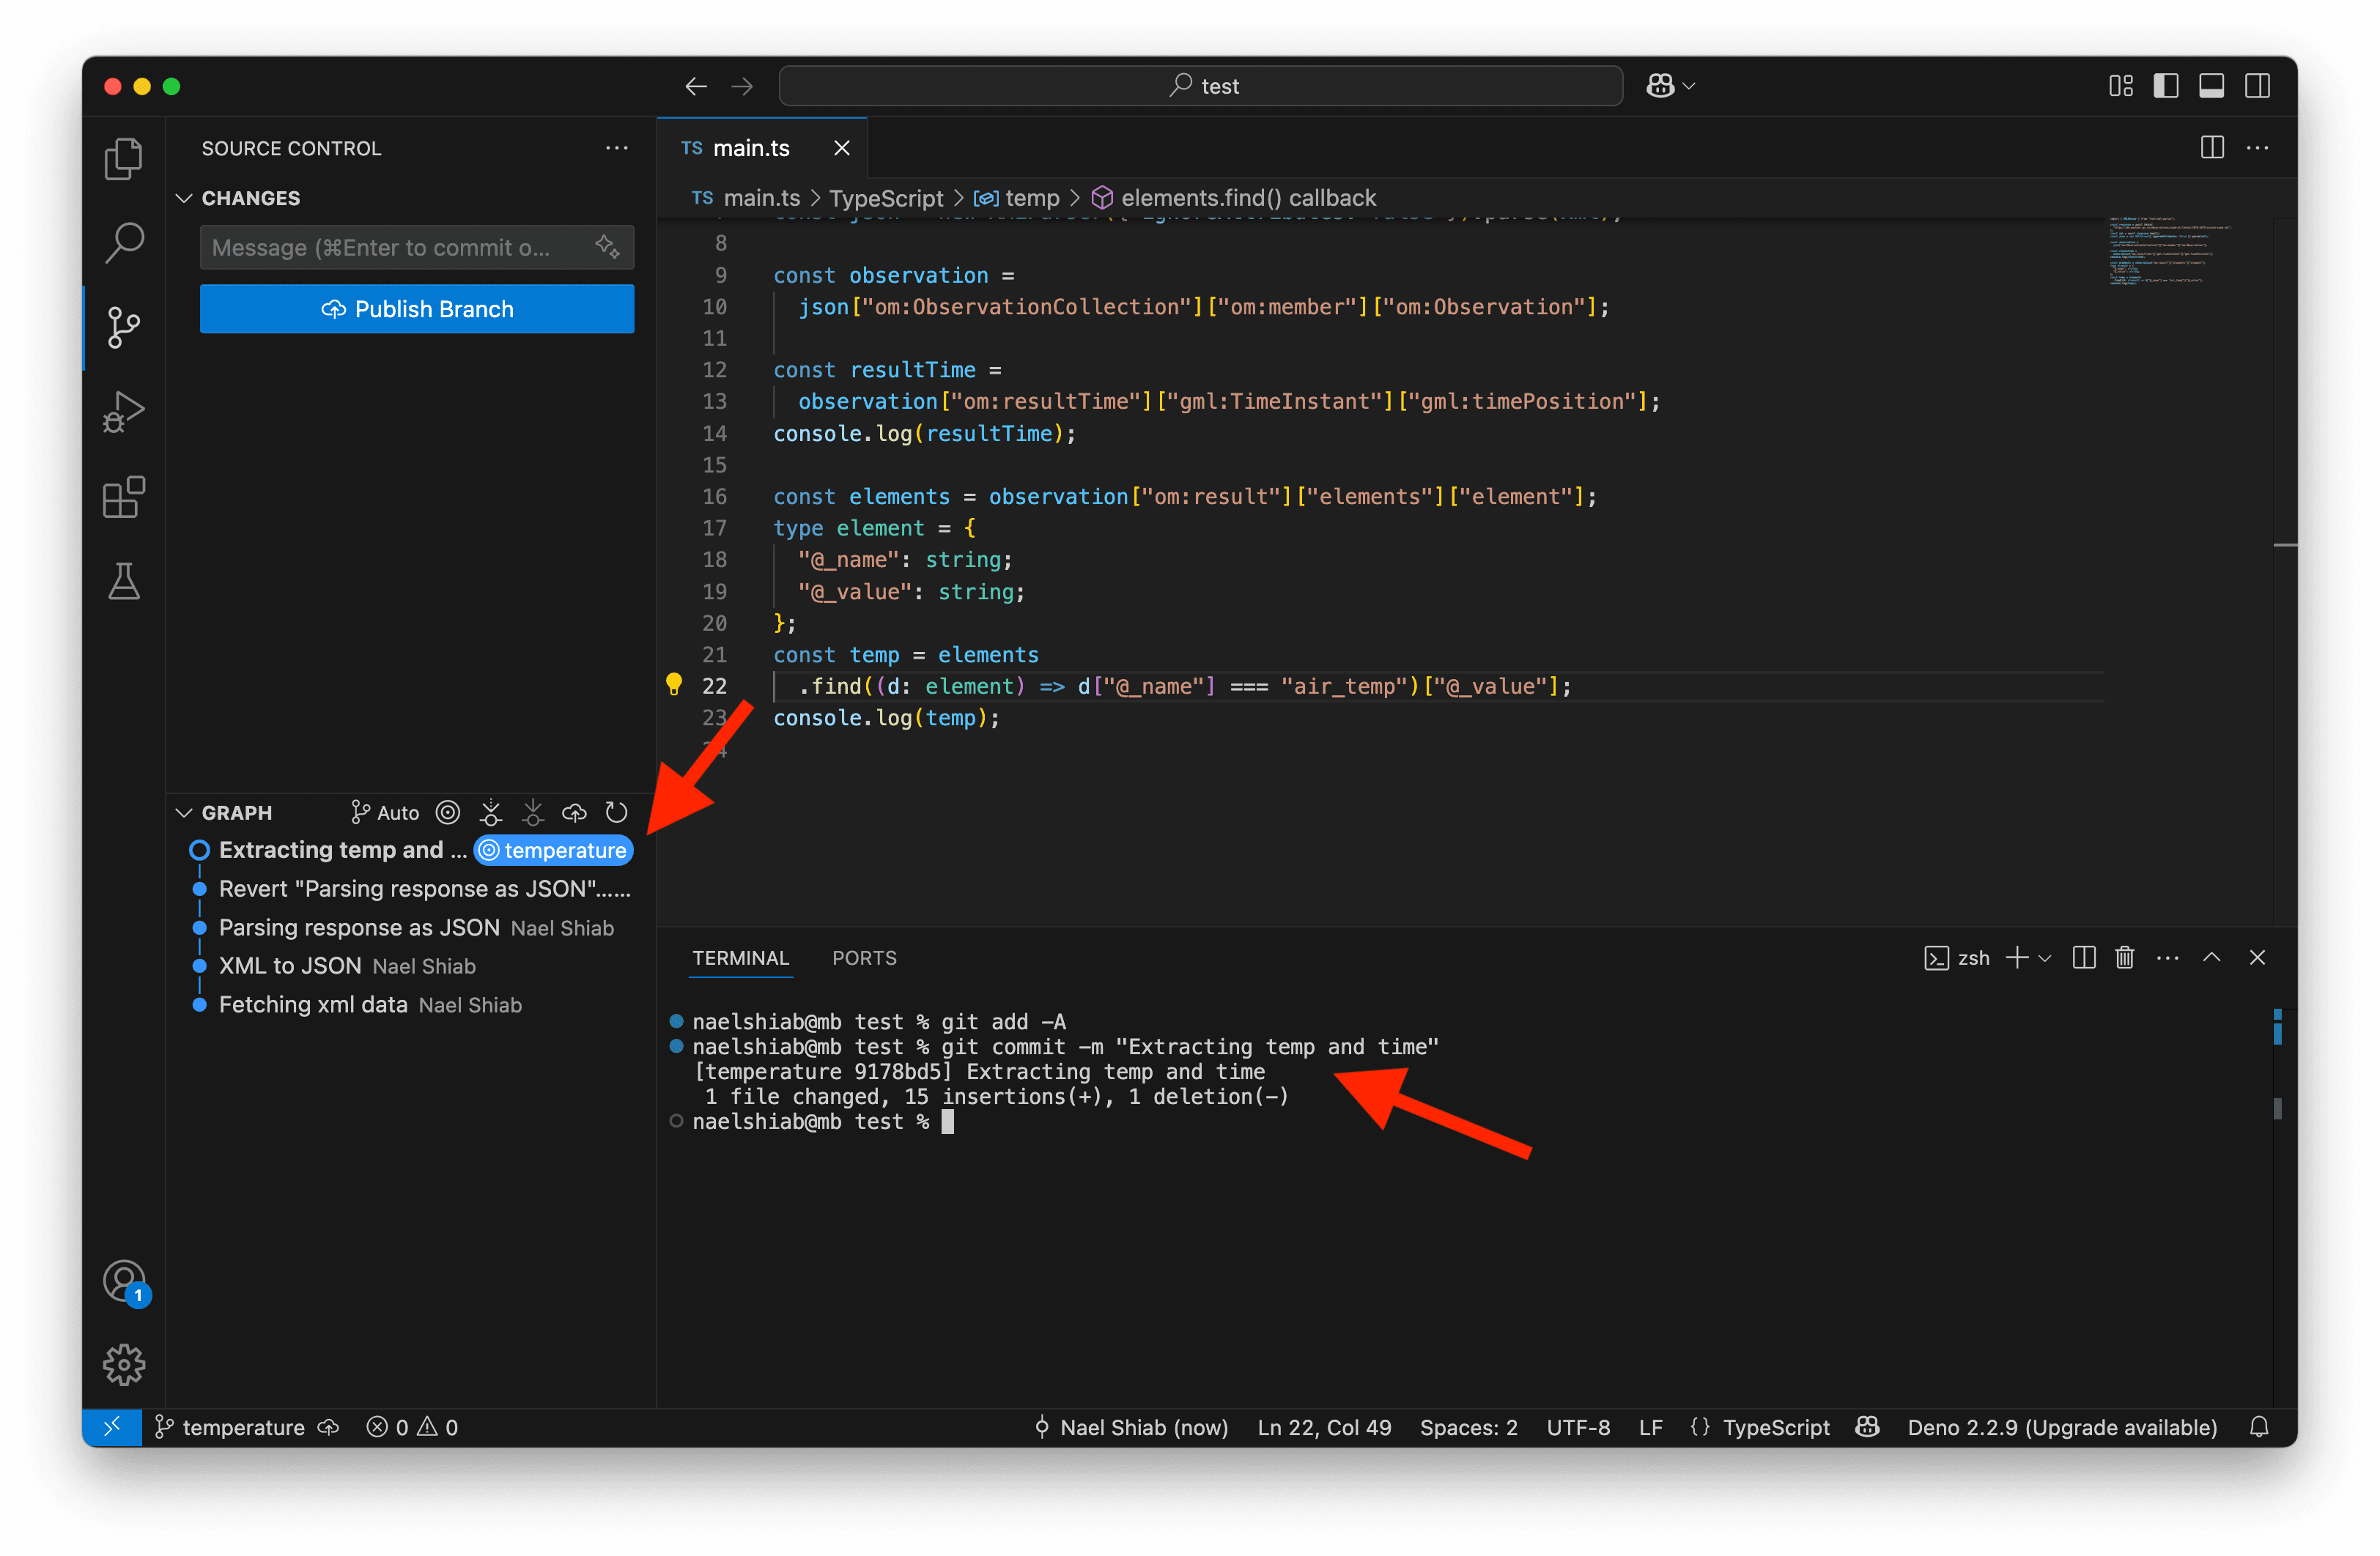Refresh the source control graph

click(x=617, y=813)
